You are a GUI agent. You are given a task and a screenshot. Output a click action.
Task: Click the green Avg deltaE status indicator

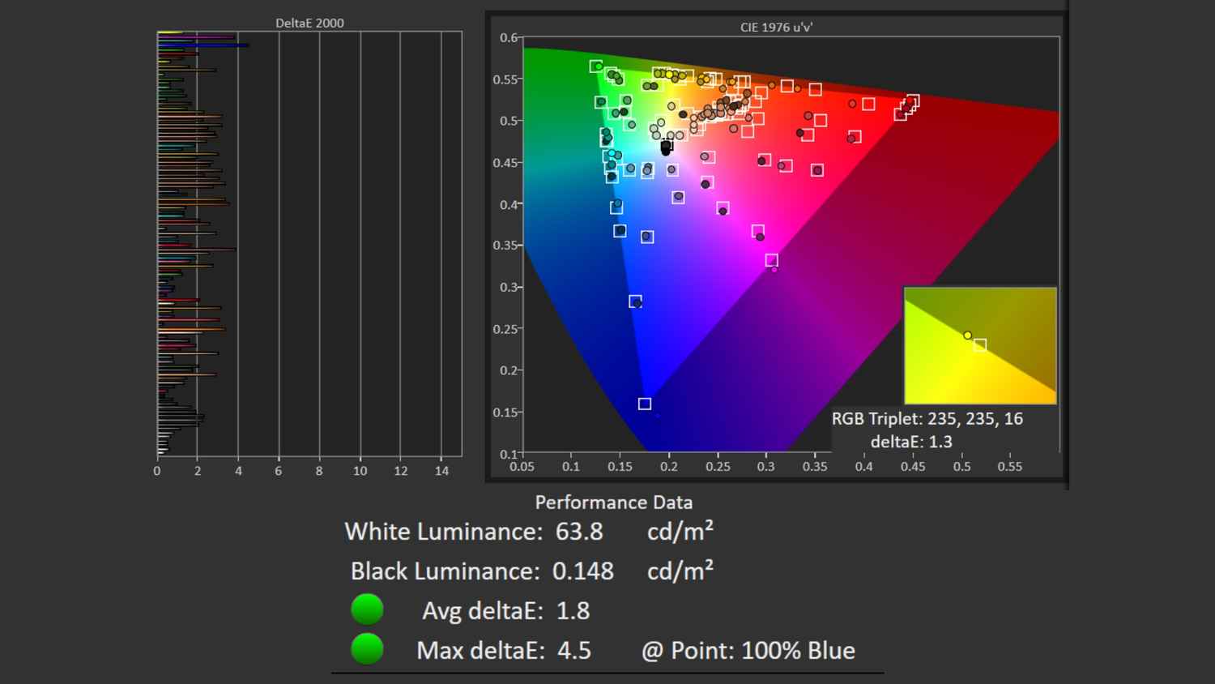[x=367, y=609]
